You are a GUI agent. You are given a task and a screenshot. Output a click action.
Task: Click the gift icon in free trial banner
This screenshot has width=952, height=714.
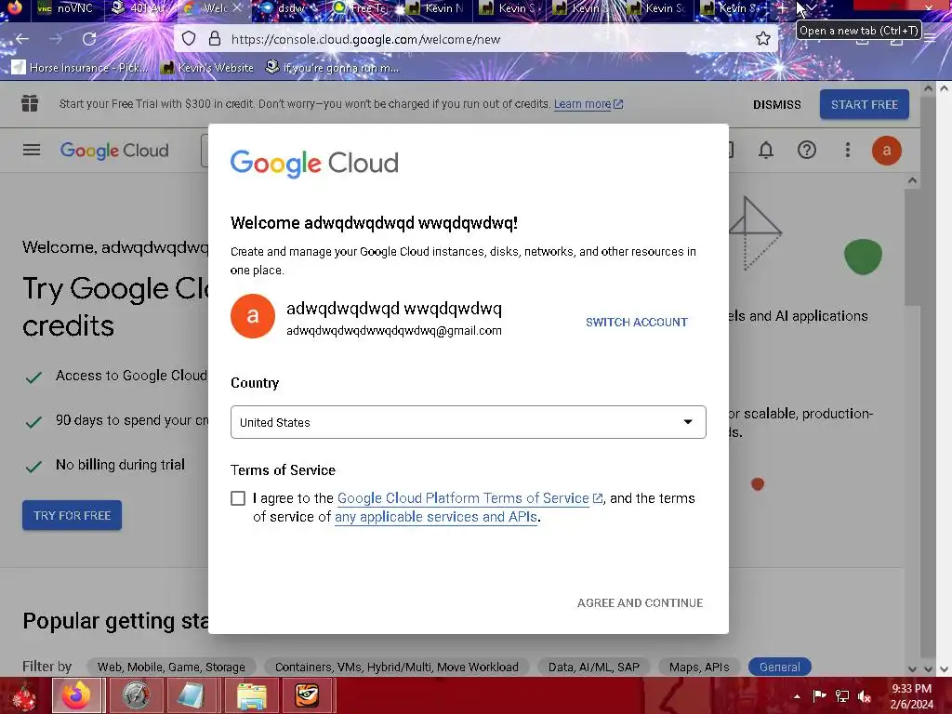[x=30, y=104]
